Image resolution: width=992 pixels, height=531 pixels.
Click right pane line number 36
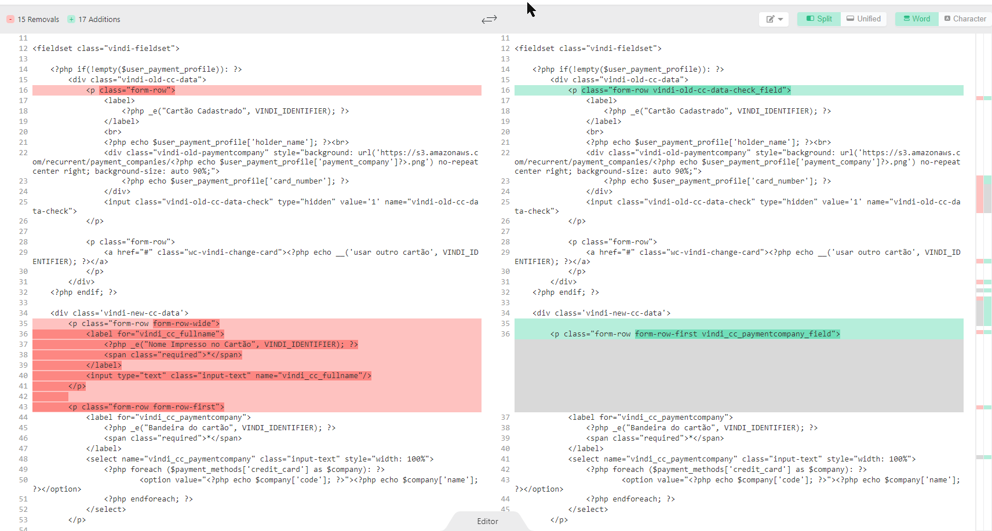[x=505, y=334]
